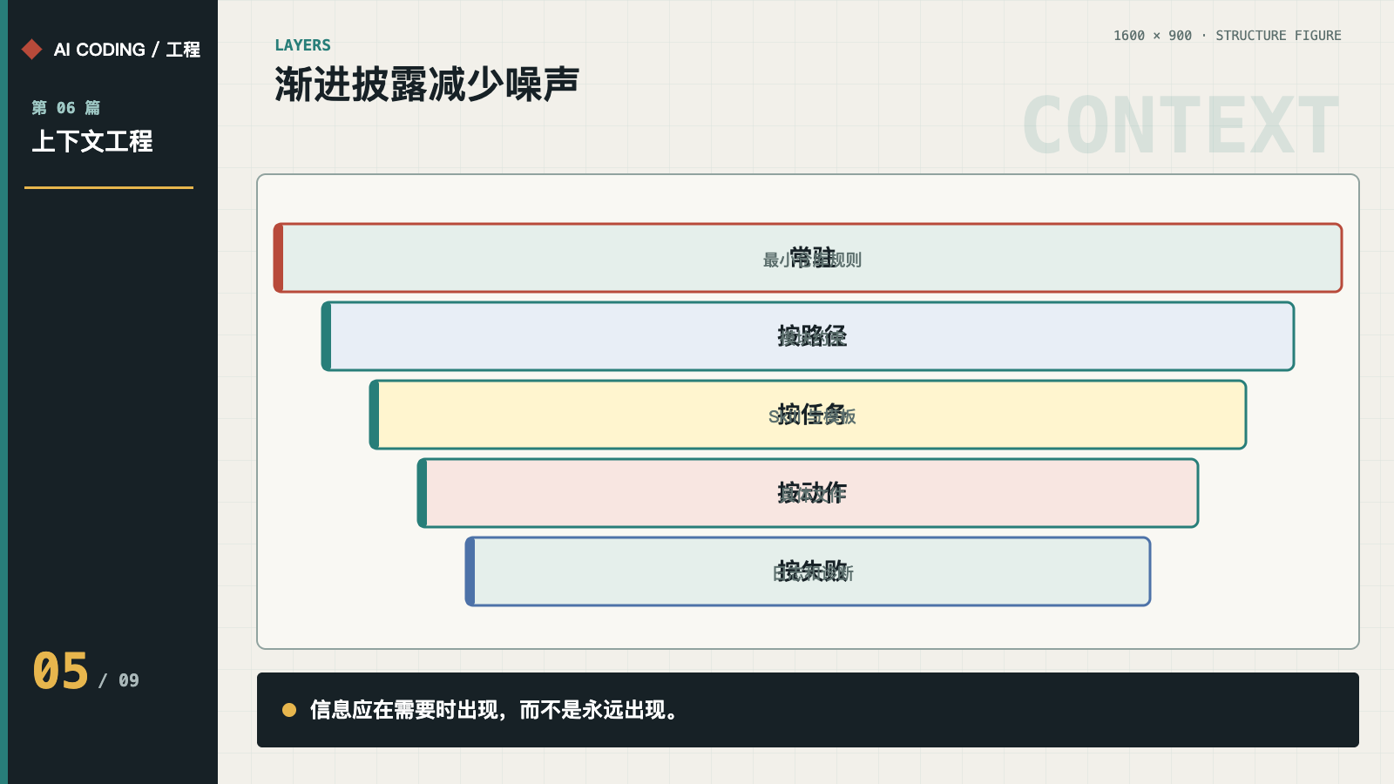The width and height of the screenshot is (1394, 784).
Task: Click the 渐进披露减少噪声 slide title
Action: 427,84
